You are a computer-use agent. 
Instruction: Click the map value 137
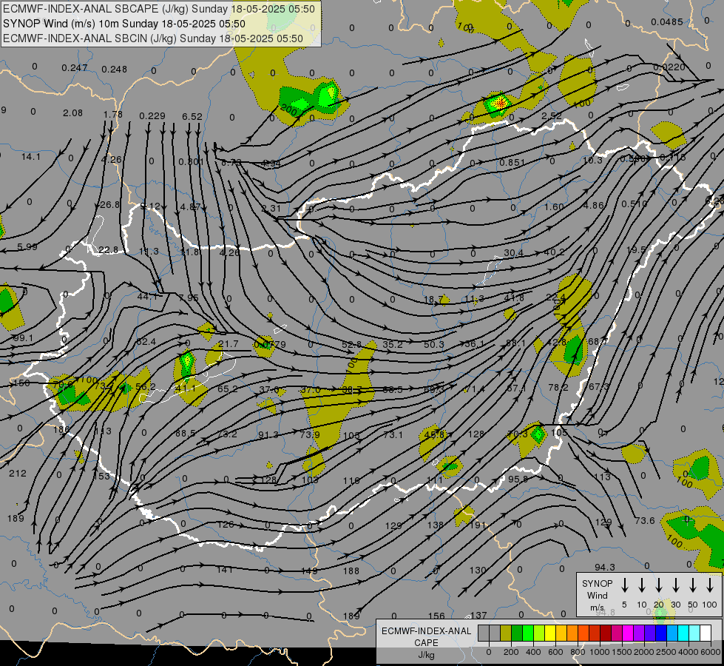point(478,615)
